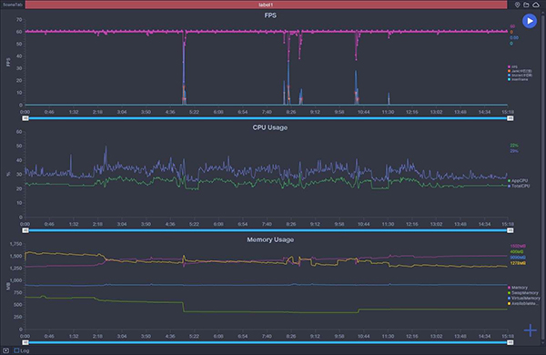Toggle AppCPU legend entry
This screenshot has width=546, height=355.
pyautogui.click(x=518, y=181)
